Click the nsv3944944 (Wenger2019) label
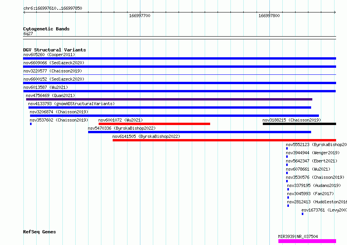This screenshot has width=347, height=245. pyautogui.click(x=313, y=153)
